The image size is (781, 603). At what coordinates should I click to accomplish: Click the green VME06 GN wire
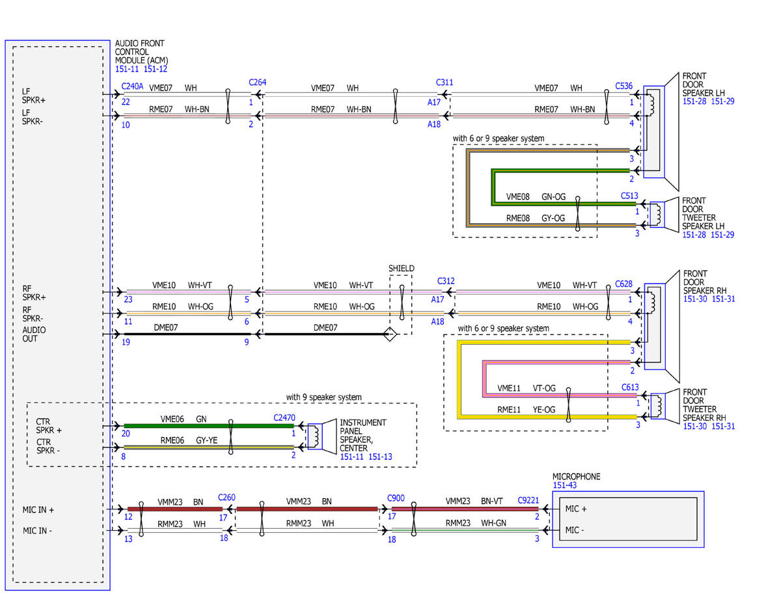click(208, 426)
